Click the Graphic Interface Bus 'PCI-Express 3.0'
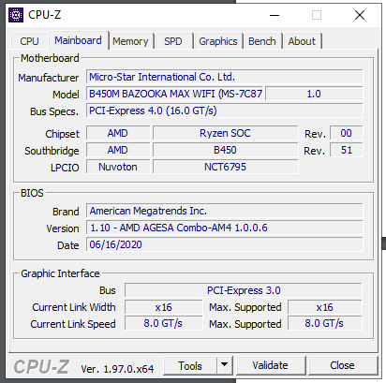This screenshot has height=383, width=386. 244,290
